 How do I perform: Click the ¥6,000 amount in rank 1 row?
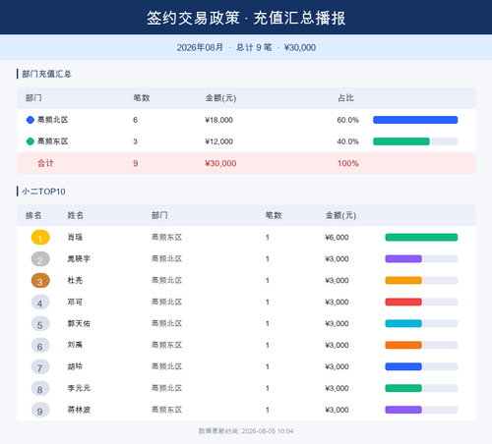click(x=337, y=238)
